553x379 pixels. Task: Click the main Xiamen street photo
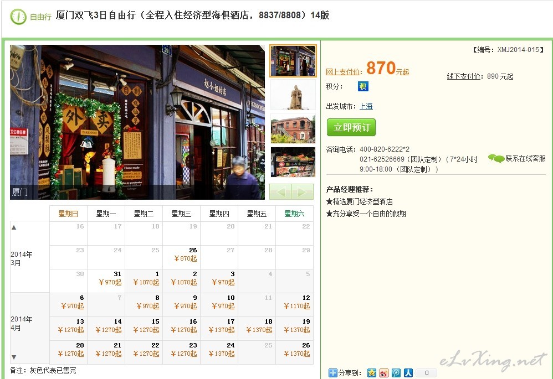click(x=137, y=122)
